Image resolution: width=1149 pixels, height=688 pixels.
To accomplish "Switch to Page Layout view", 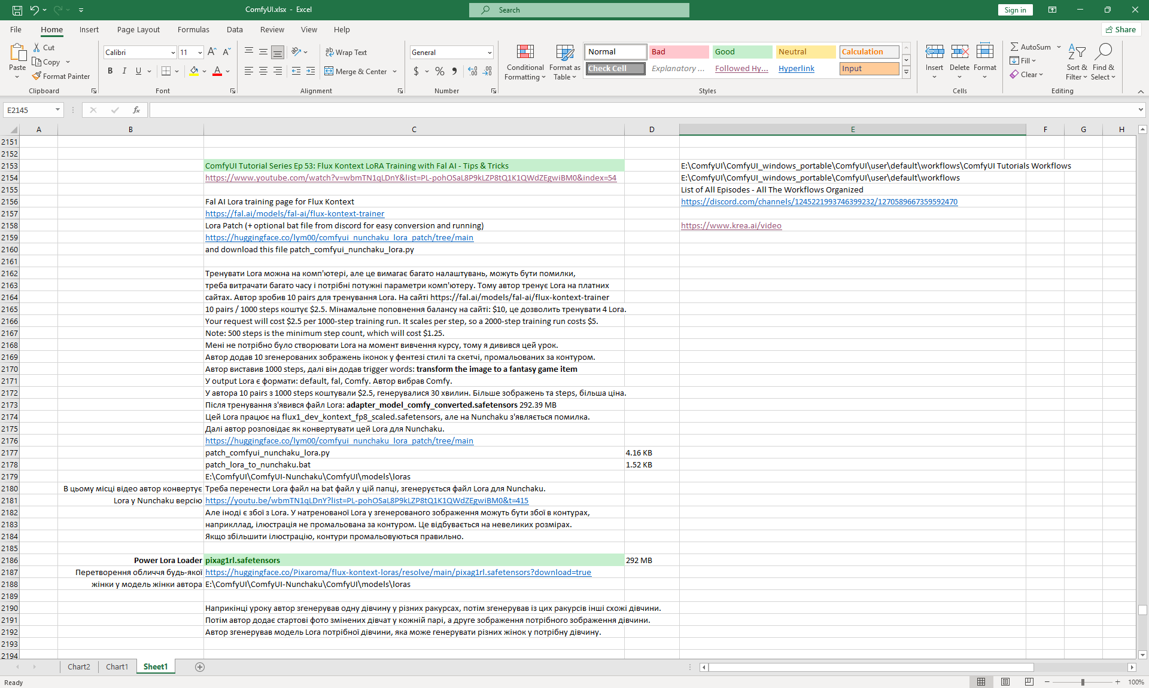I will click(1005, 682).
